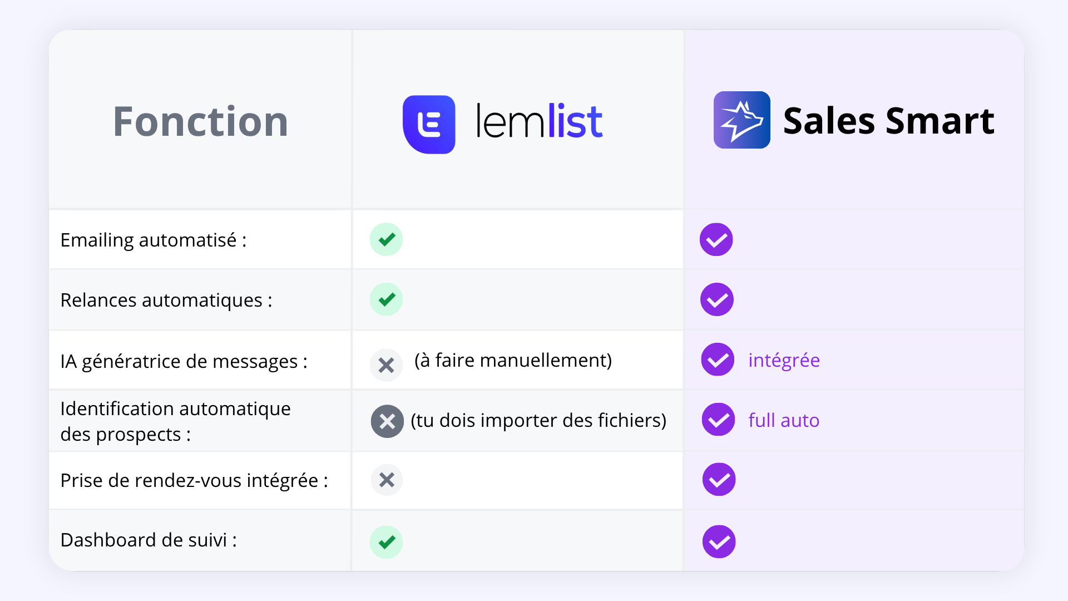This screenshot has width=1068, height=601.
Task: Click the Sales Smart wolf logo icon
Action: point(741,120)
